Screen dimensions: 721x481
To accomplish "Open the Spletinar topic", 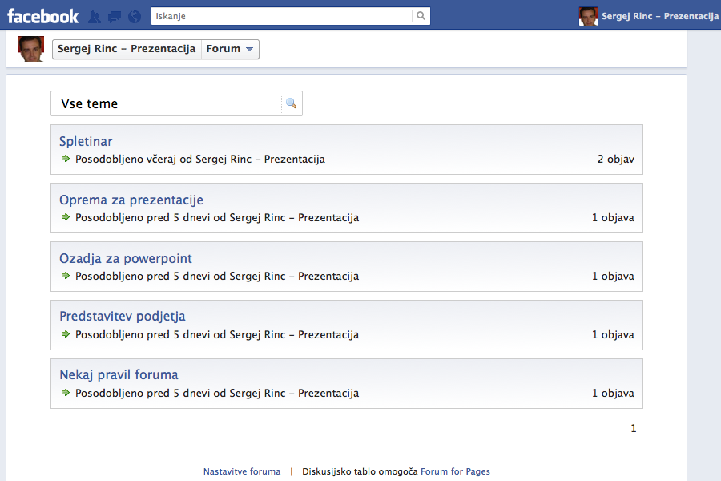I will pyautogui.click(x=86, y=142).
